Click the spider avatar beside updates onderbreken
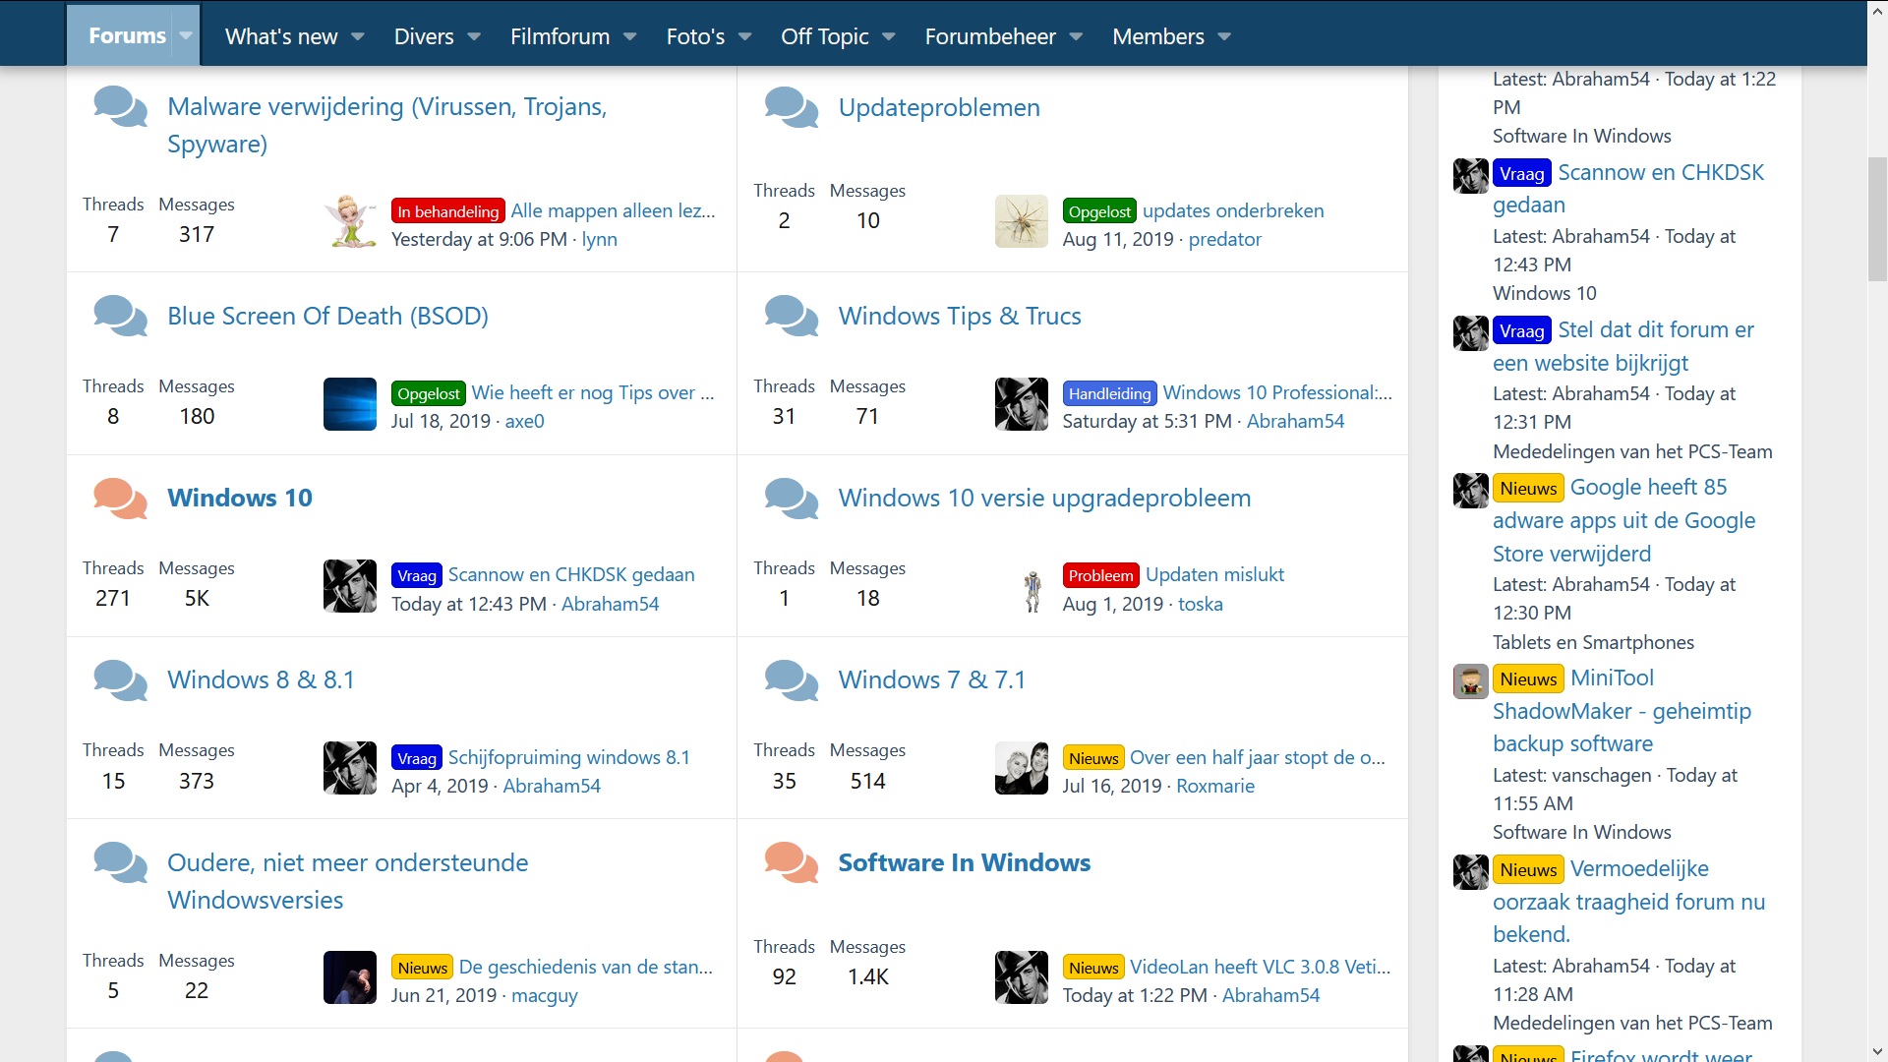Image resolution: width=1888 pixels, height=1062 pixels. [x=1021, y=221]
